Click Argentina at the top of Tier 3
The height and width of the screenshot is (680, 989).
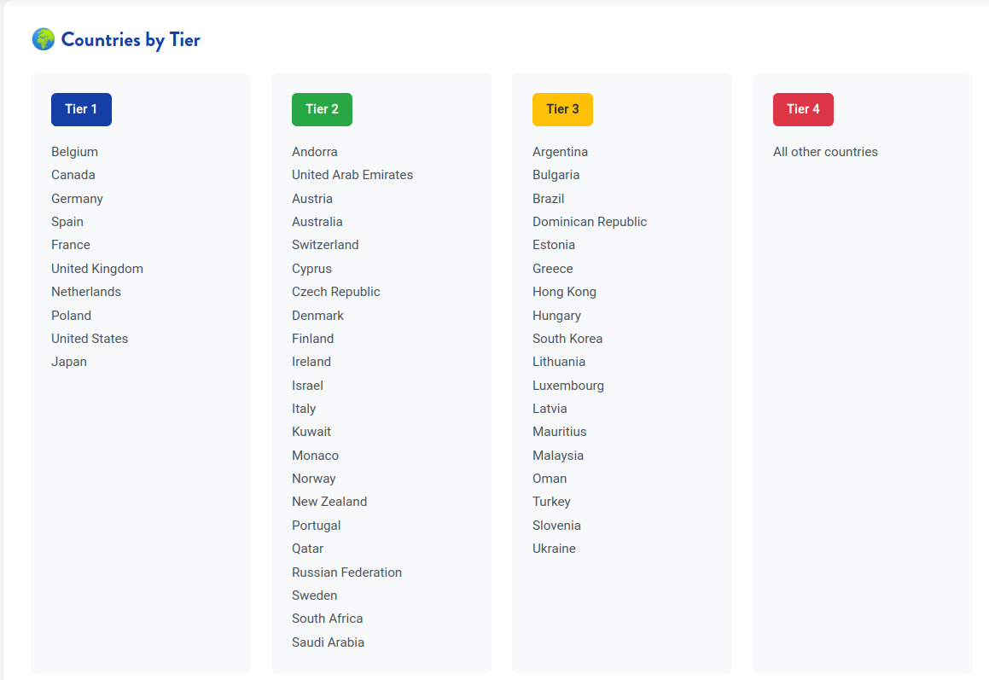560,151
